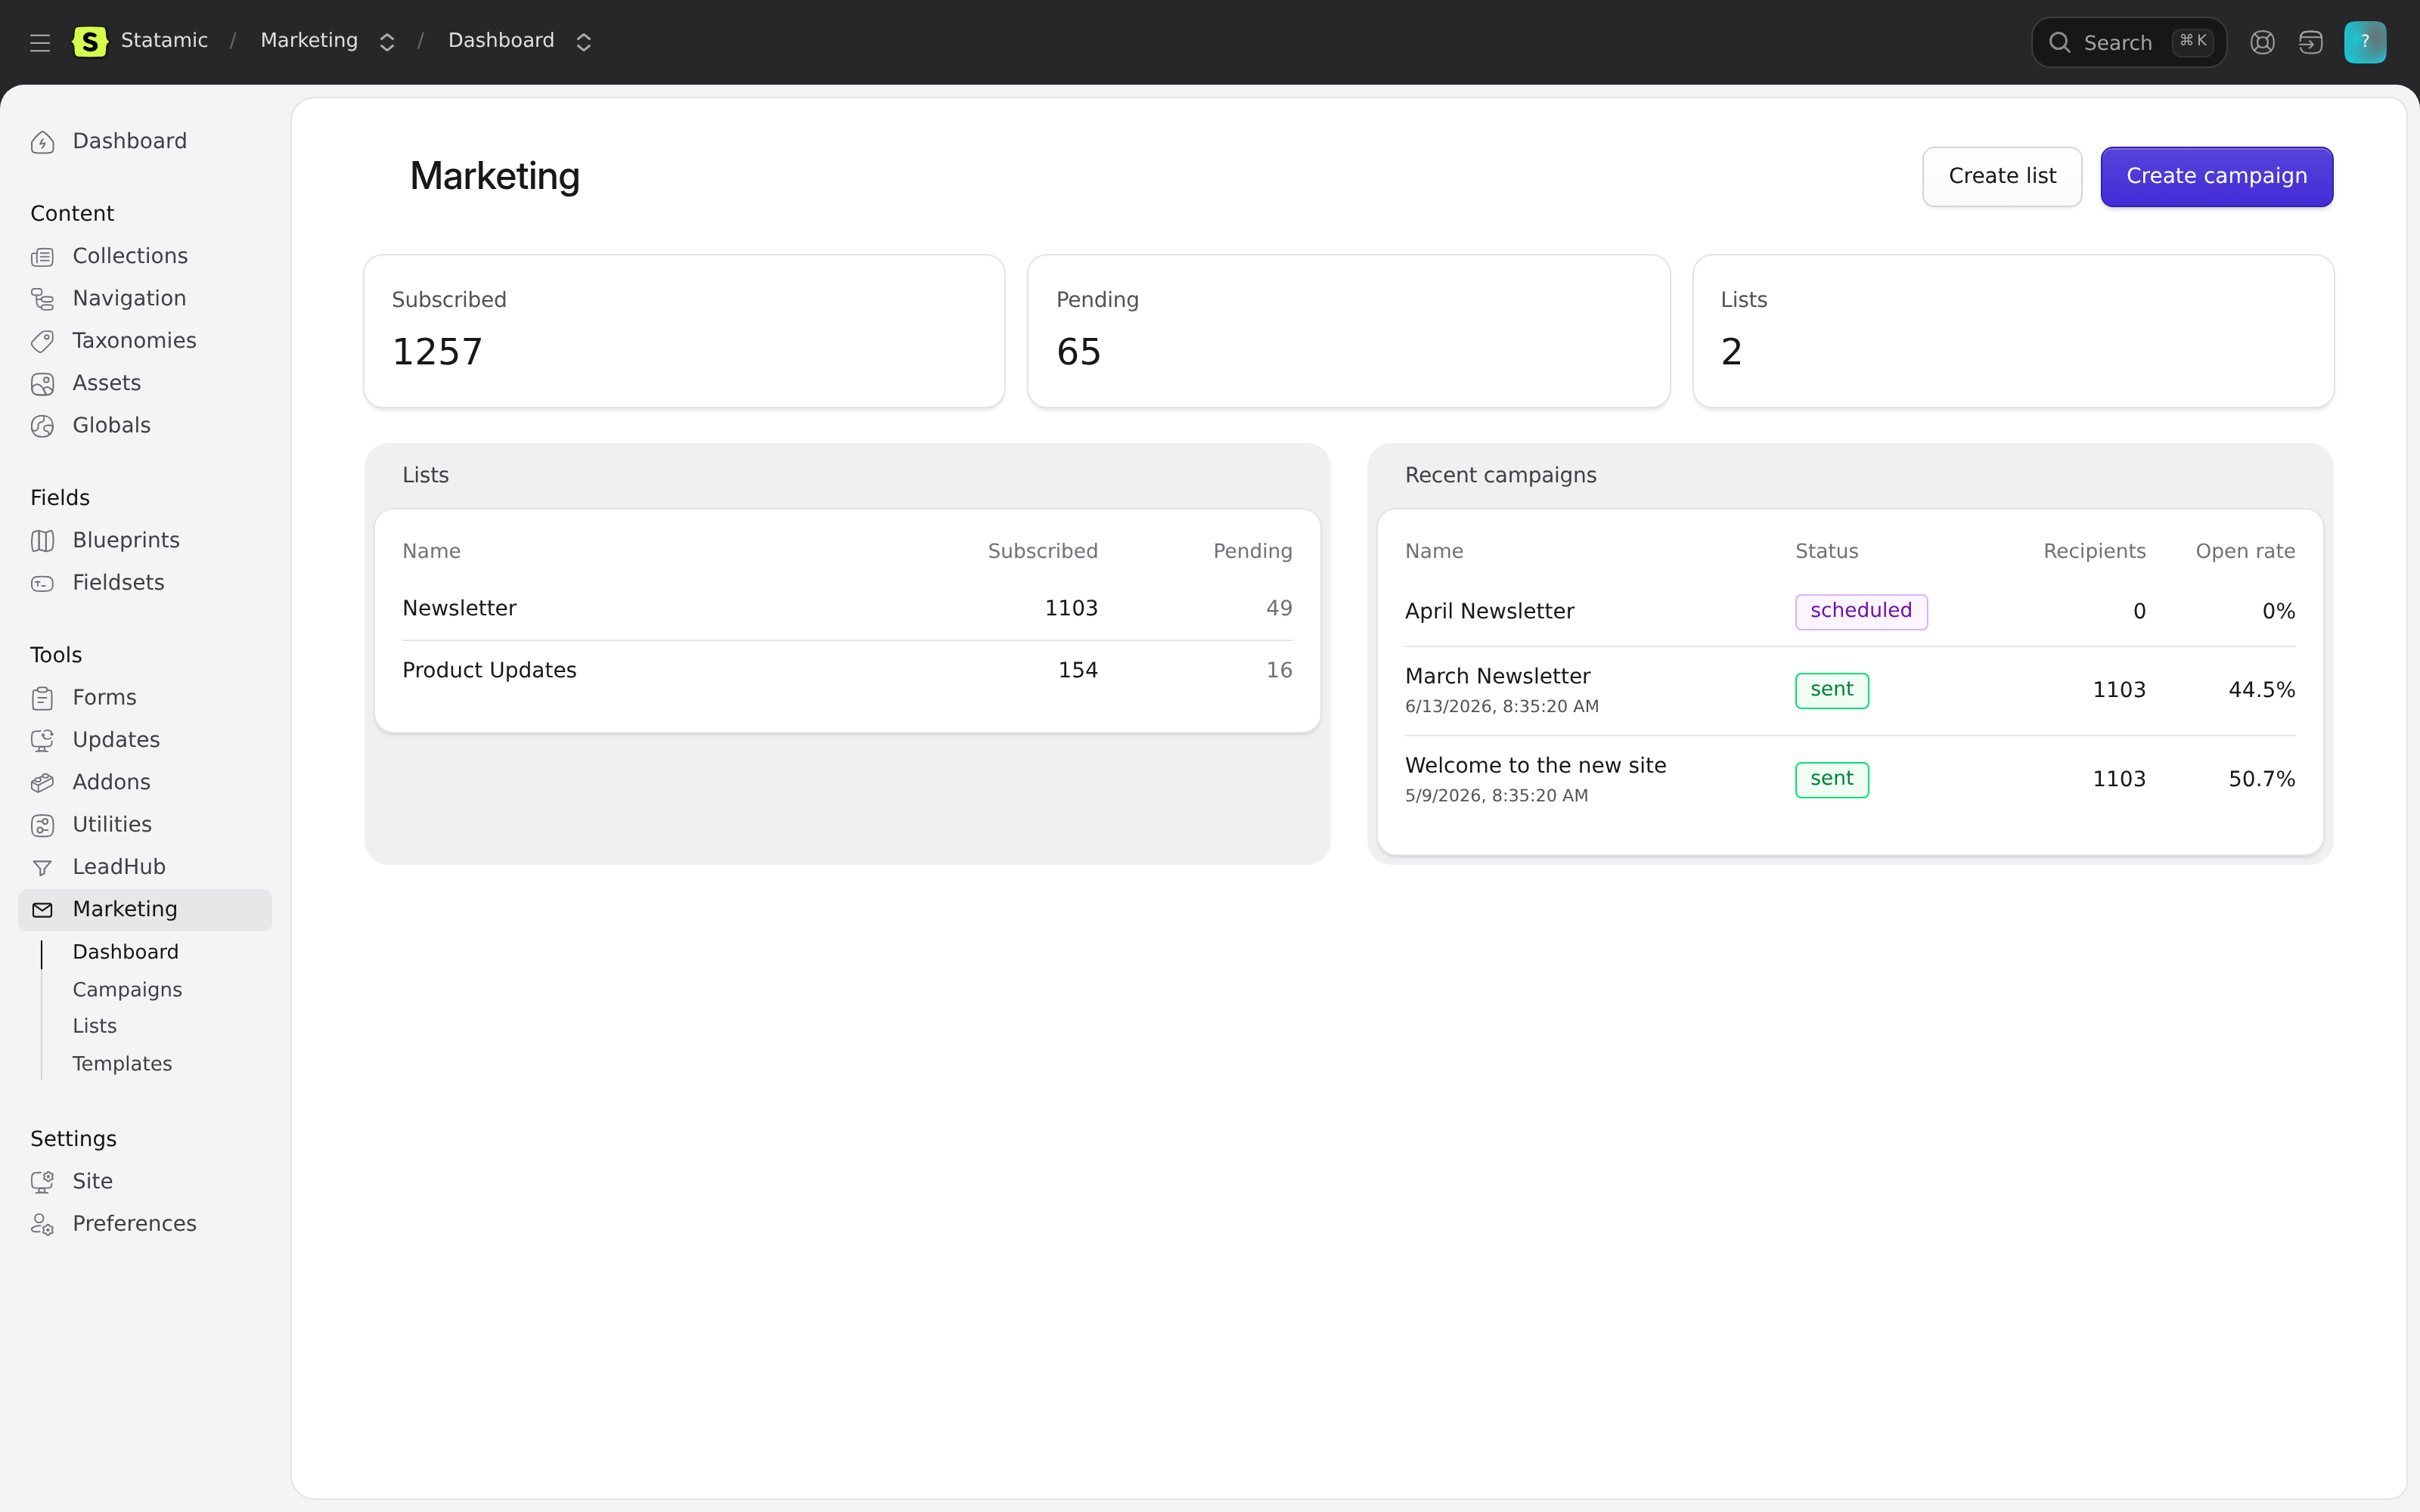Click the 1103 subscribed count for Newsletter

pyautogui.click(x=1071, y=608)
